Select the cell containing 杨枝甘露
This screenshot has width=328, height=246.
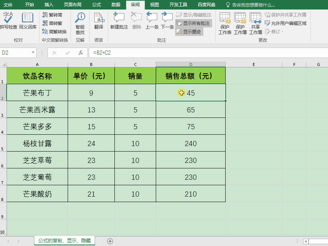click(37, 143)
